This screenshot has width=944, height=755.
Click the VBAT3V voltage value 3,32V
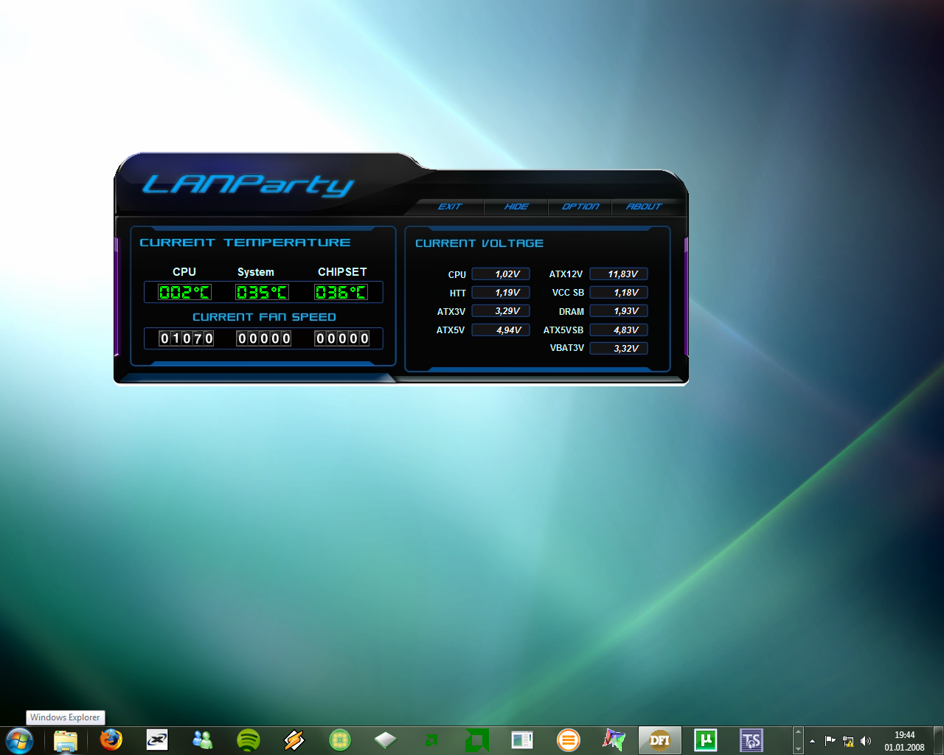619,349
